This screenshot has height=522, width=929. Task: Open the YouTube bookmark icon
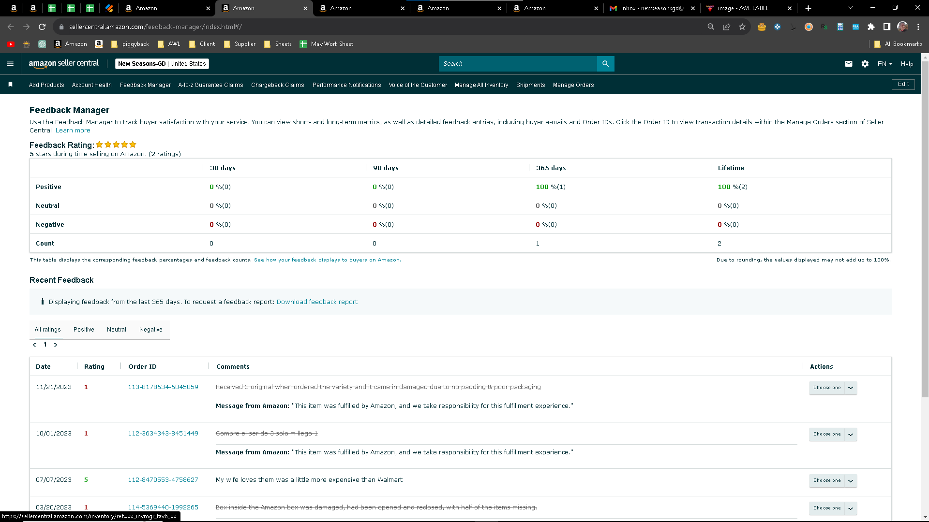(11, 44)
